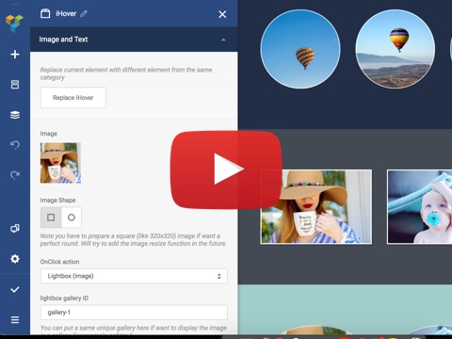
Task: Click the OnClick action label
Action: 59,262
